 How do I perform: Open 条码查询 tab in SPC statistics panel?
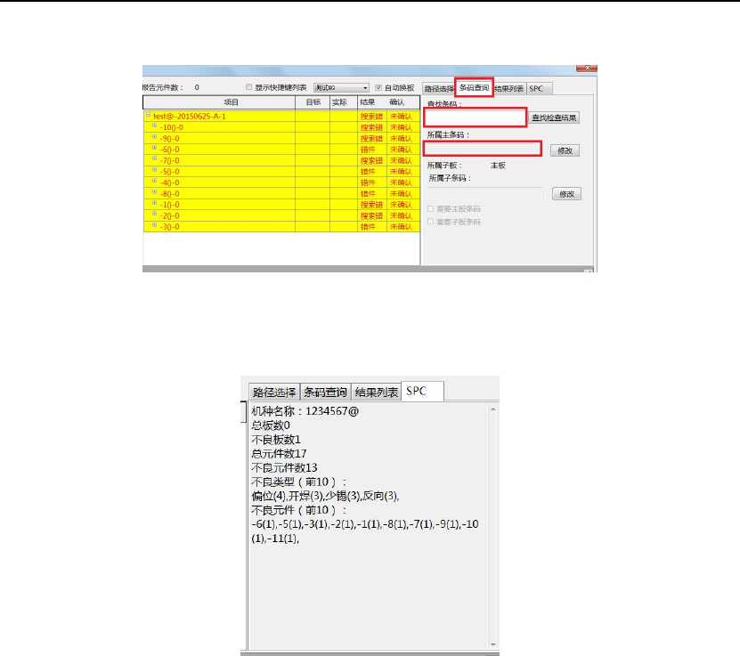[x=325, y=392]
